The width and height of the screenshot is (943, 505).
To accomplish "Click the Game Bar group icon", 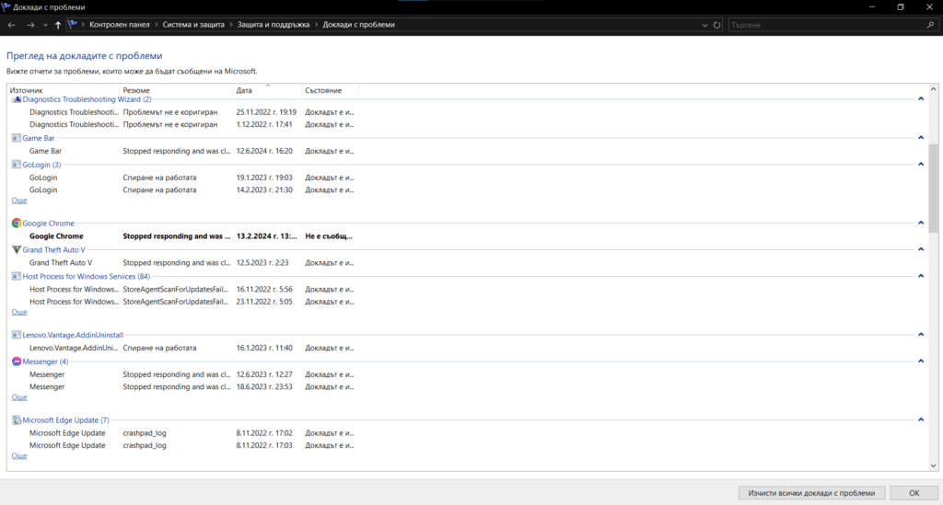I will pos(17,138).
